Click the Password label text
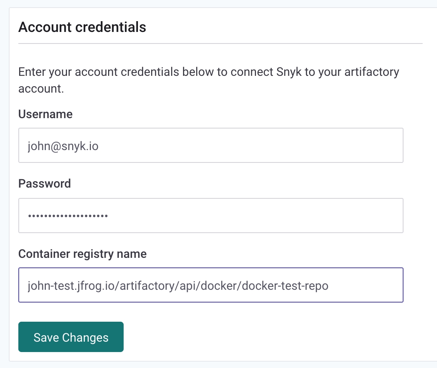Viewport: 437px width, 368px height. coord(45,184)
